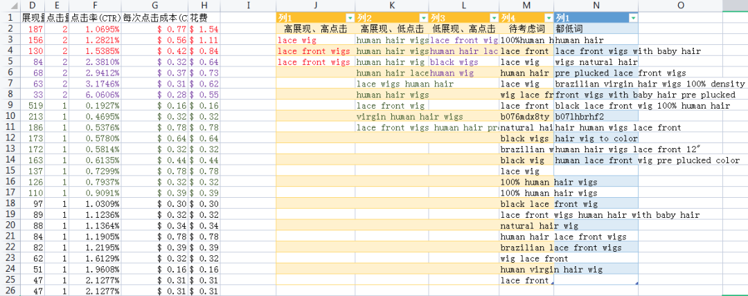Select cell '$ 1.54' in 花费 column
This screenshot has height=296, width=748.
coord(204,29)
